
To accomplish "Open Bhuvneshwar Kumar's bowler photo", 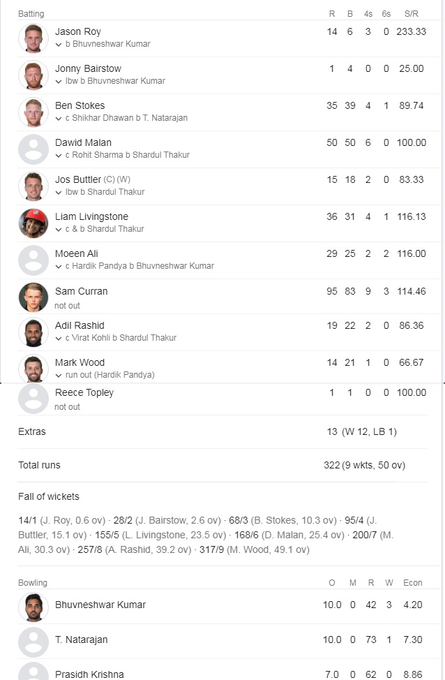I will [33, 607].
